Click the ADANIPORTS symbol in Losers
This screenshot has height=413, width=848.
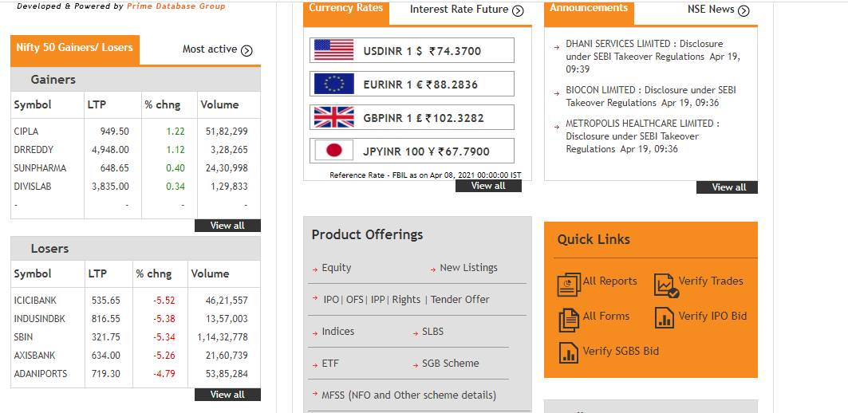41,374
